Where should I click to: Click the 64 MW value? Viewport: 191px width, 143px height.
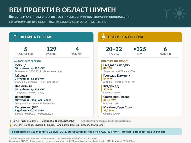pyautogui.click(x=108, y=79)
